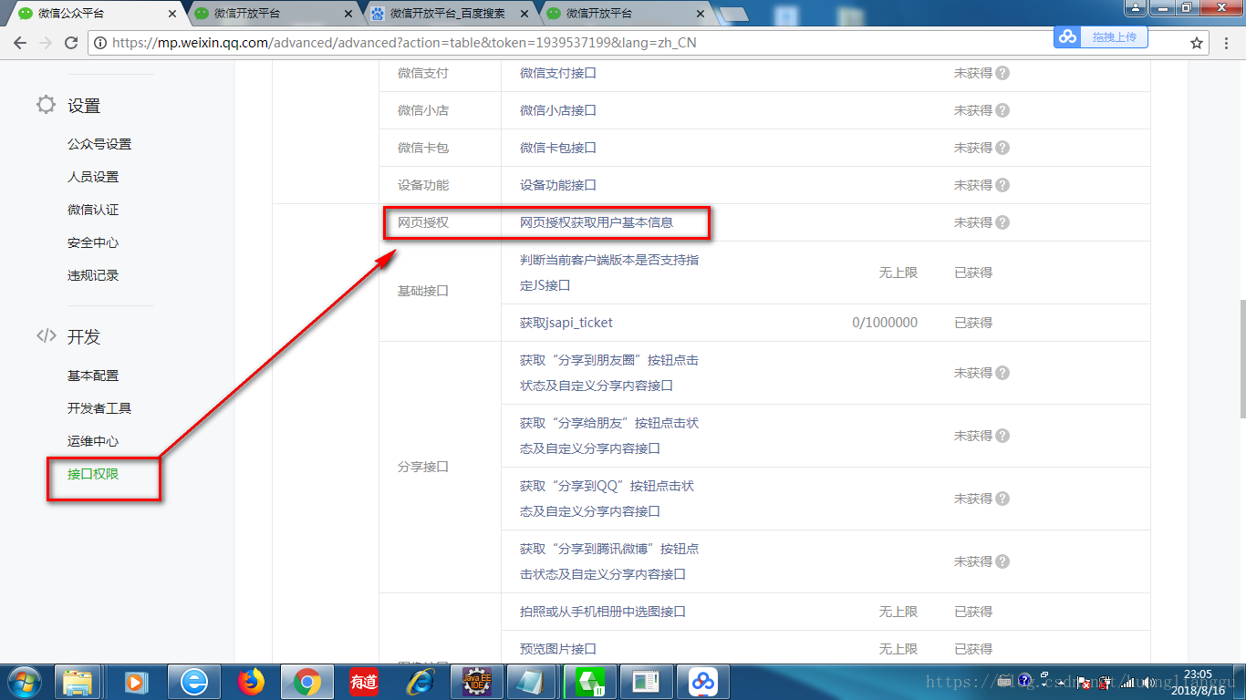Open the Chrome three-dot menu
This screenshot has height=700, width=1246.
click(1228, 43)
